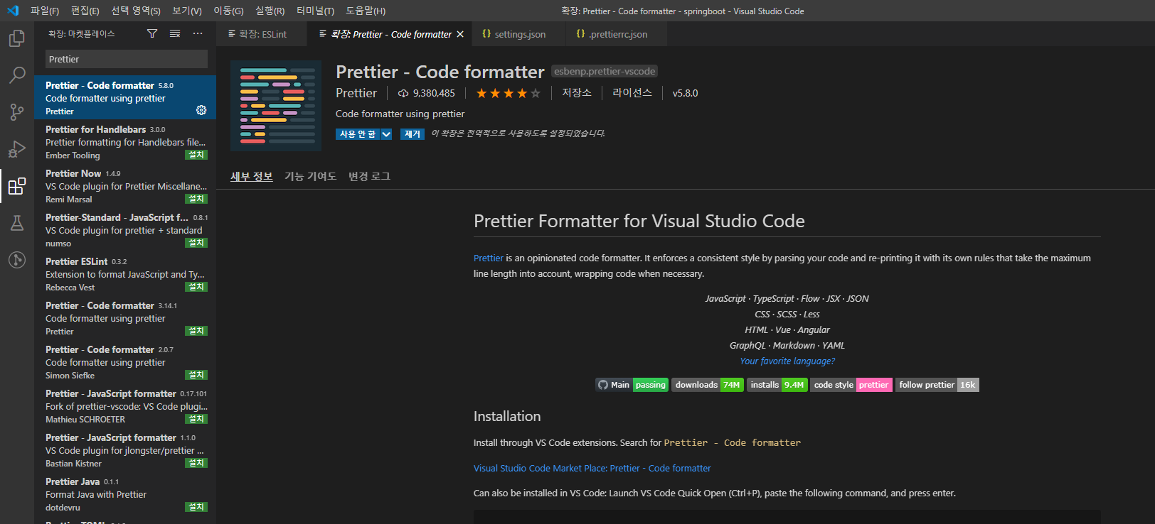Viewport: 1155px width, 524px height.
Task: Install Prettier-Standard JavaScript formatter extension
Action: click(196, 243)
